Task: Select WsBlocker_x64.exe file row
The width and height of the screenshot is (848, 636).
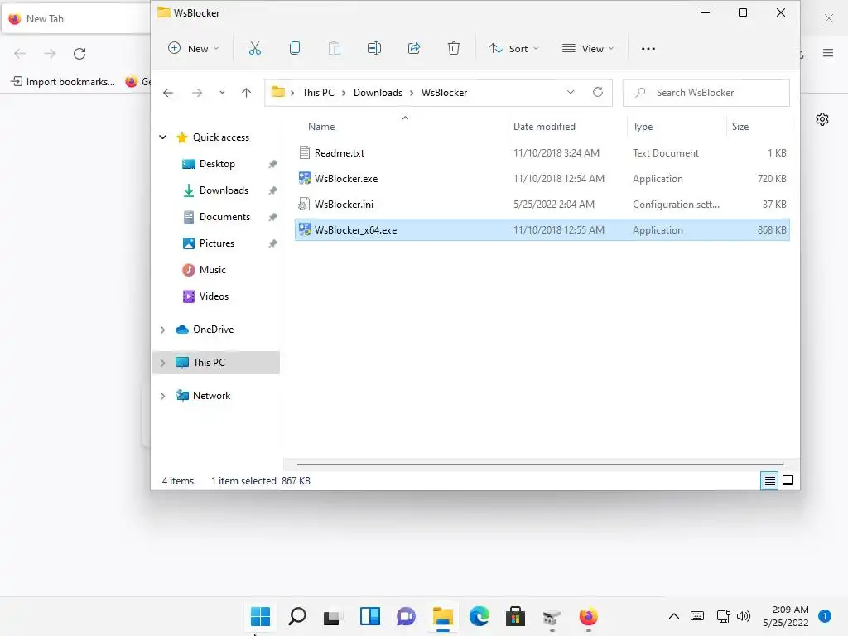Action: (542, 230)
